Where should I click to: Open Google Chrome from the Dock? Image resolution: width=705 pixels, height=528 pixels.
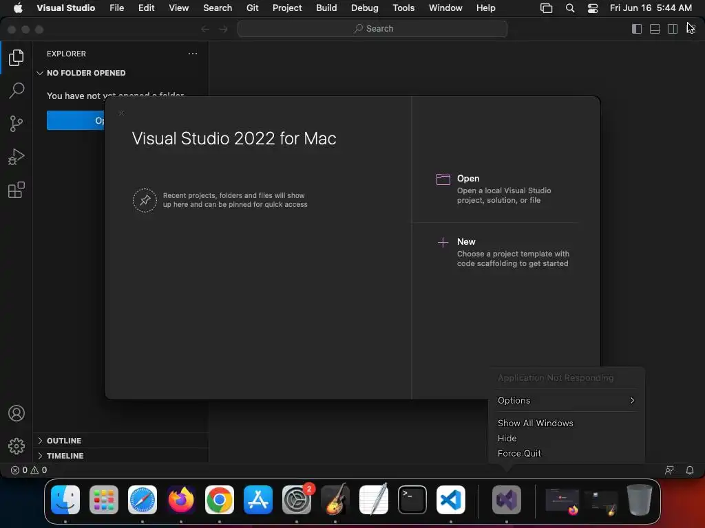pos(220,500)
